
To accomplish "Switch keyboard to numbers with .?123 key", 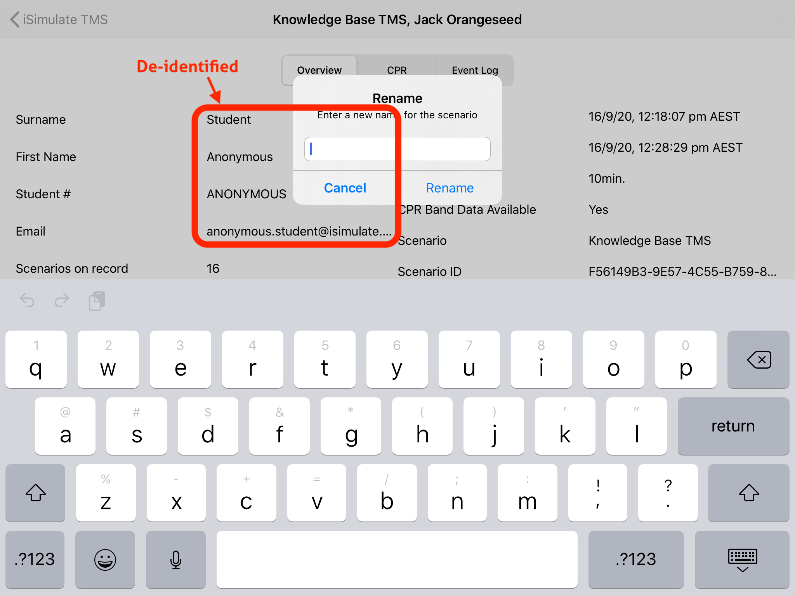I will coord(35,560).
